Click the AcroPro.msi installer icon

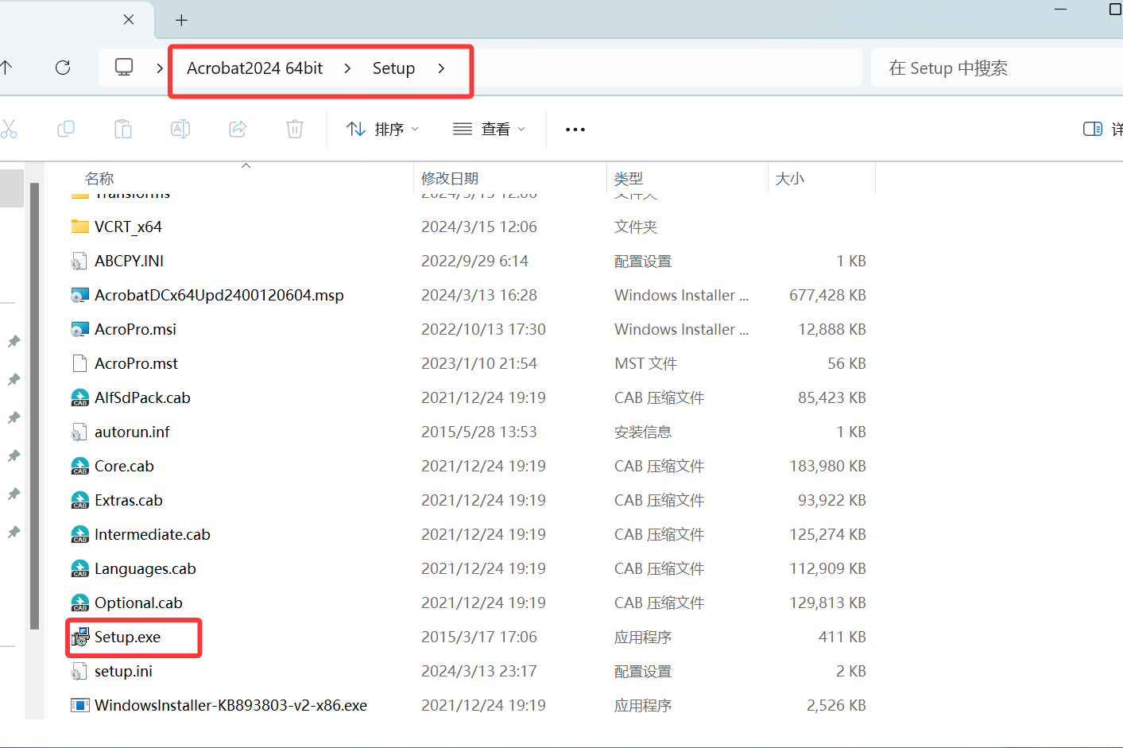coord(79,329)
